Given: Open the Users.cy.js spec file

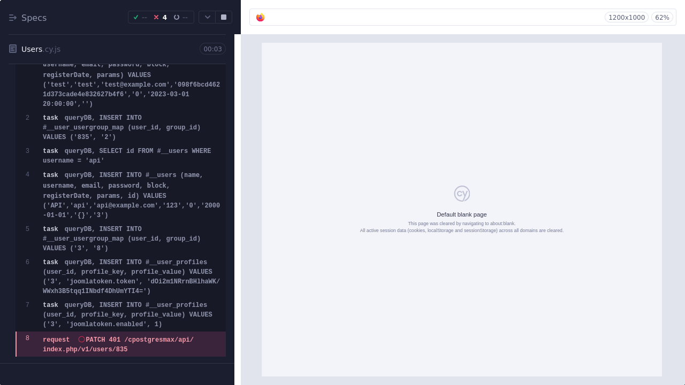Looking at the screenshot, I should click(41, 49).
